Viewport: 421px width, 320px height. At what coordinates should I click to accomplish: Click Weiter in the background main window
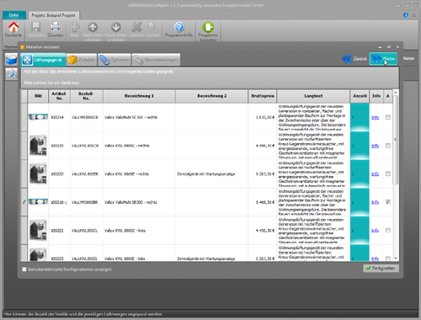tap(408, 58)
